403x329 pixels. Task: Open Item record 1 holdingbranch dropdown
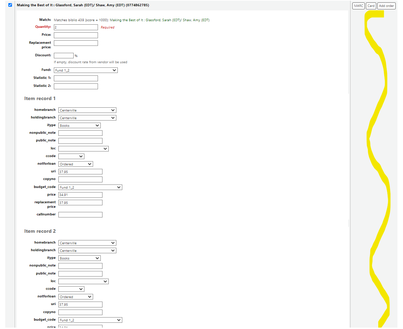(x=87, y=118)
